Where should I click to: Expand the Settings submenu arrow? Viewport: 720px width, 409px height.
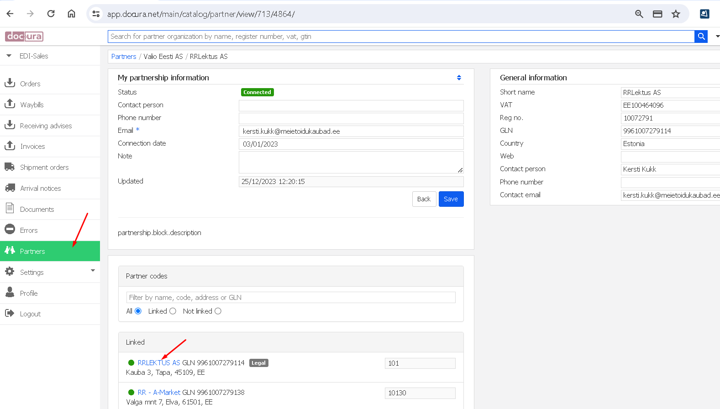[93, 270]
